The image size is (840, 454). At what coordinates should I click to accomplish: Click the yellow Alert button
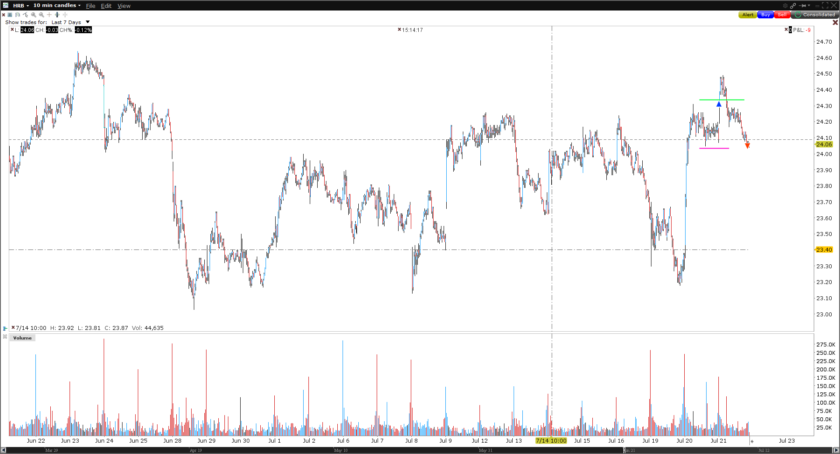pyautogui.click(x=748, y=15)
